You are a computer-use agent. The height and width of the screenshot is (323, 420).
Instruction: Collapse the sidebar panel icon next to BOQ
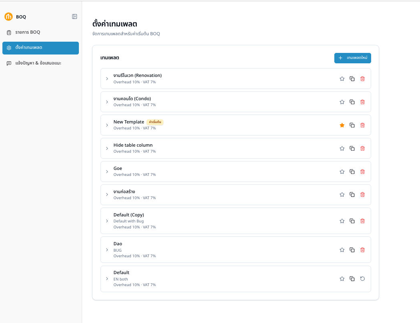tap(74, 16)
